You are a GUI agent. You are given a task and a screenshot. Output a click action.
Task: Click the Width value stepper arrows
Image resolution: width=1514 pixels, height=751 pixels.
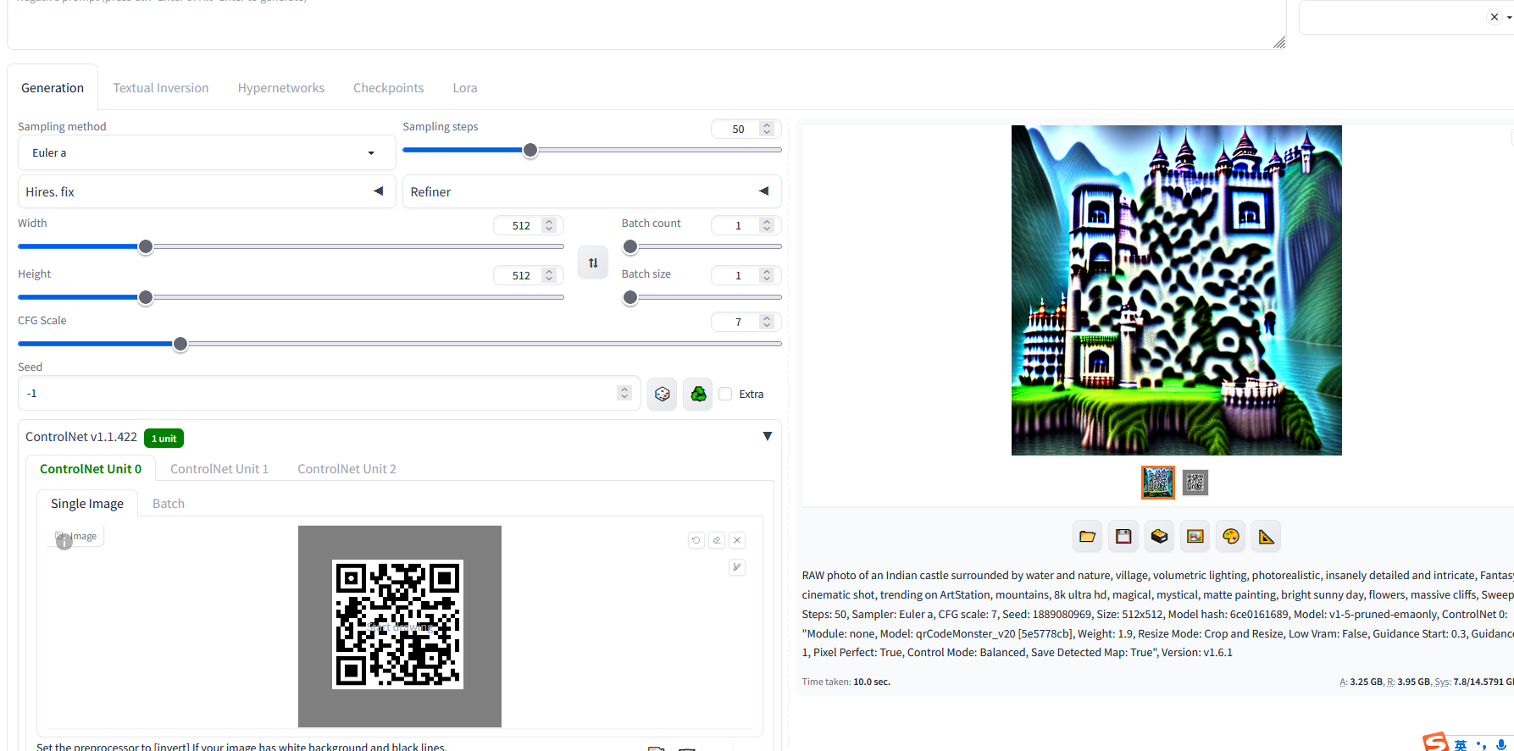549,225
